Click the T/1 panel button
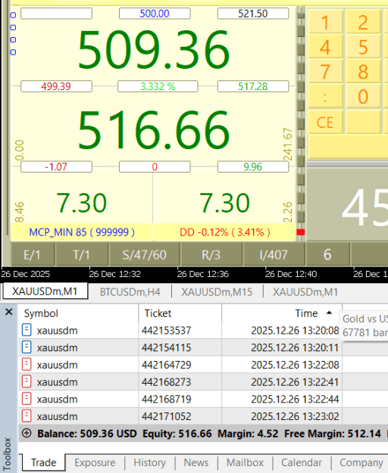The image size is (388, 473). 82,255
